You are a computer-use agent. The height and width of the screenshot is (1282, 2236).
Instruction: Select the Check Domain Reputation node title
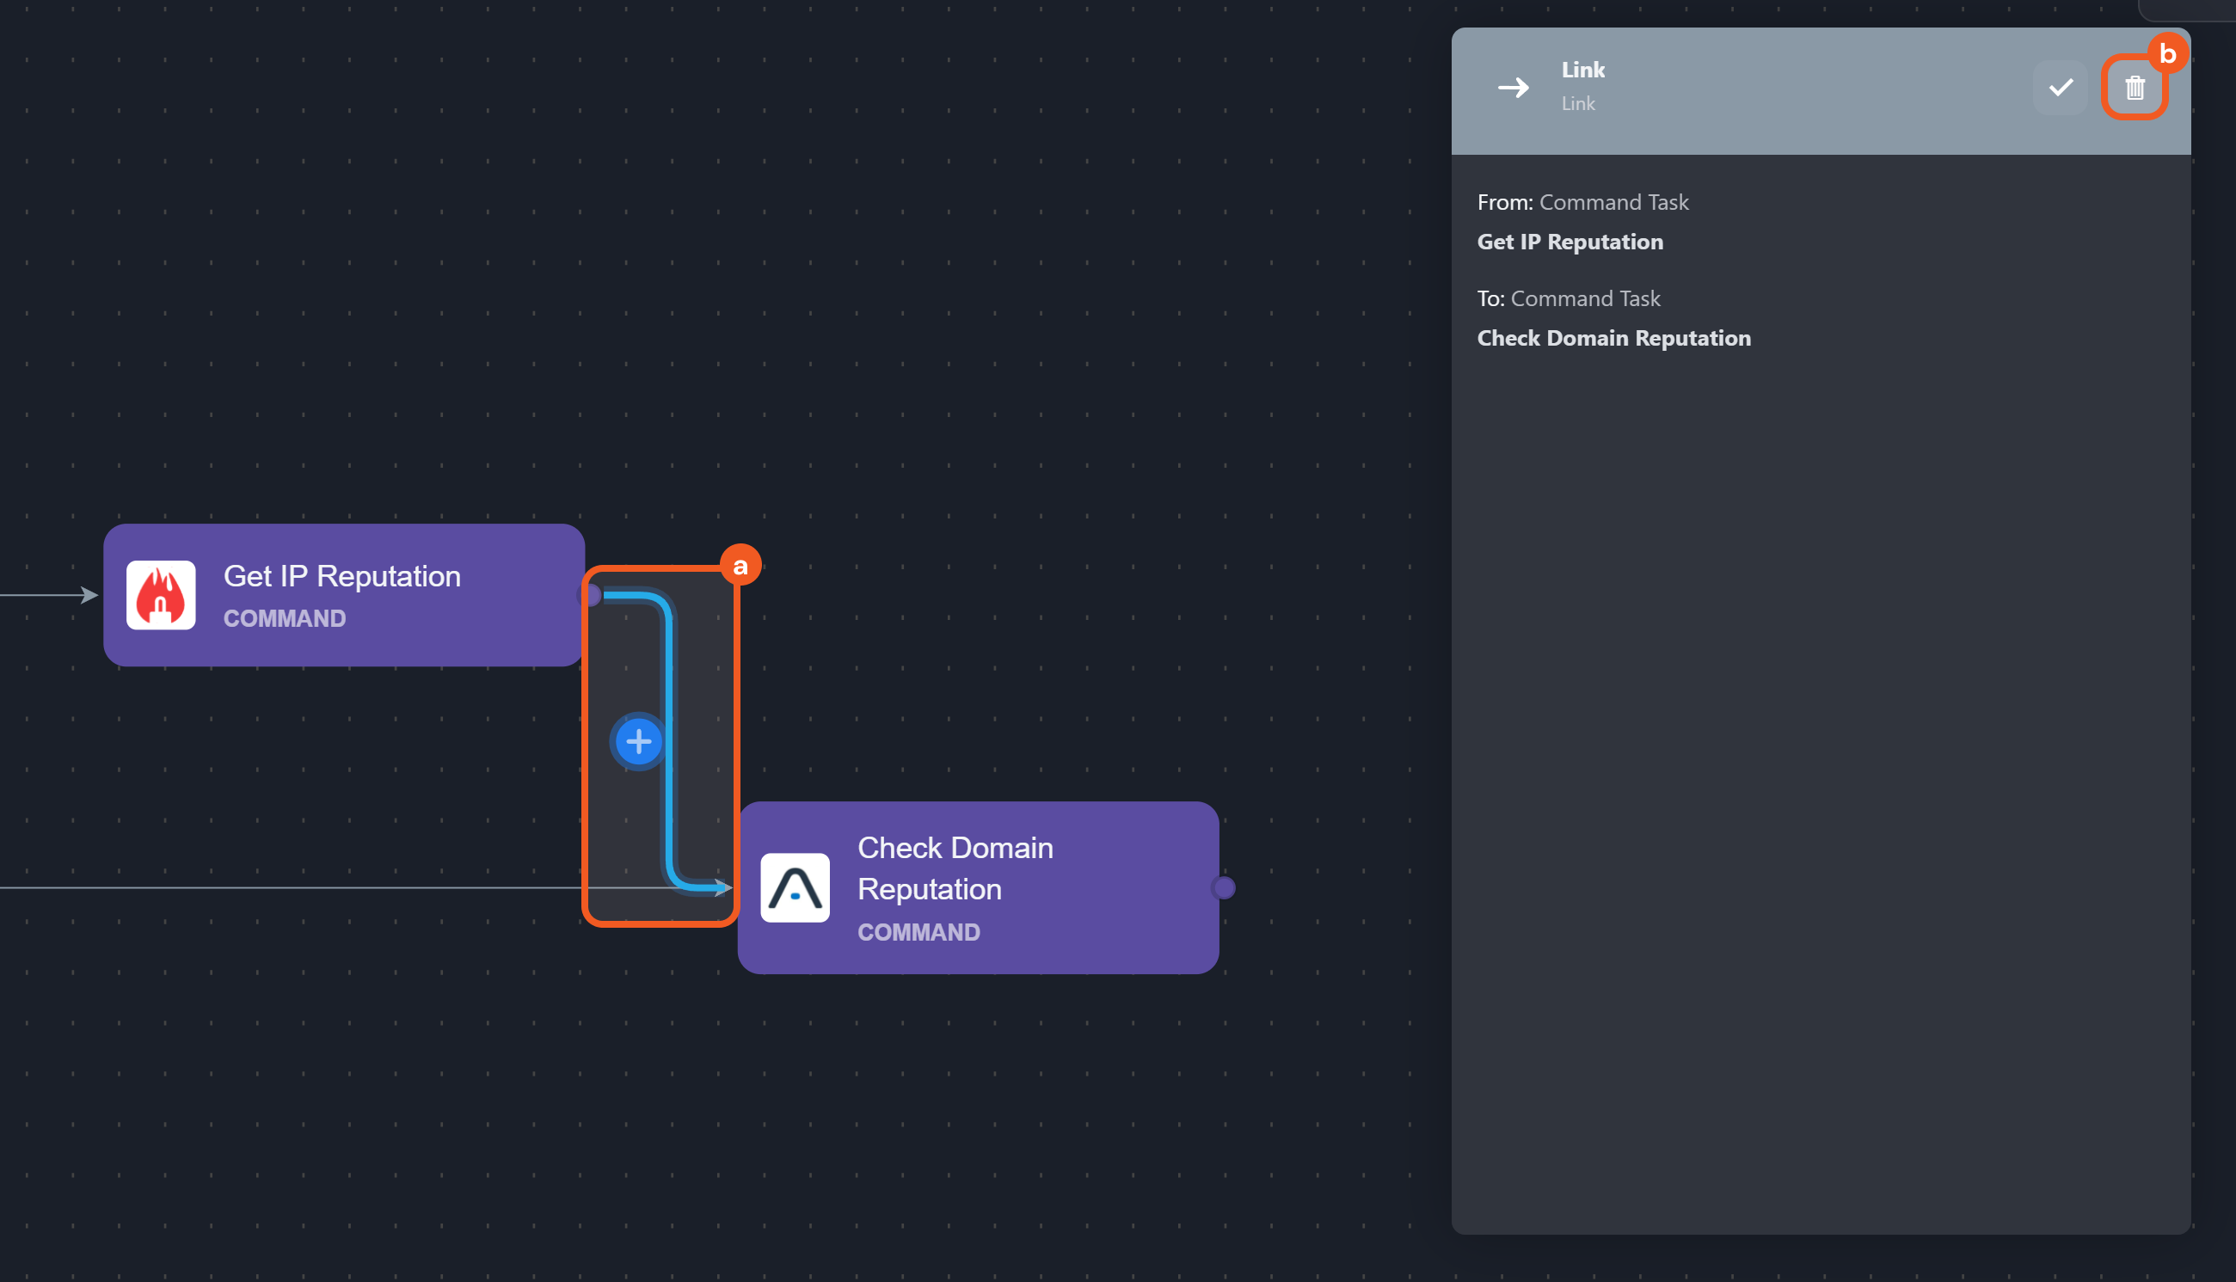pos(955,868)
